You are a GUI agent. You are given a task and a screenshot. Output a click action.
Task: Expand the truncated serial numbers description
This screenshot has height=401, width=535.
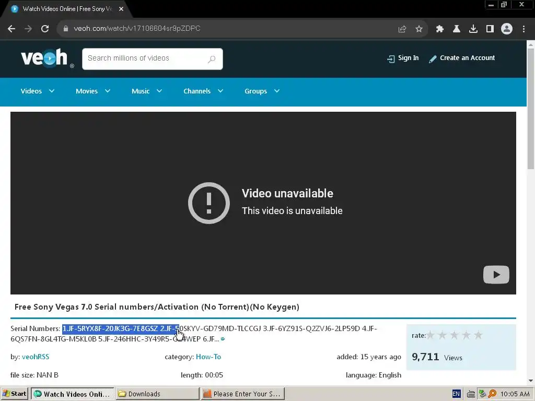pyautogui.click(x=223, y=339)
